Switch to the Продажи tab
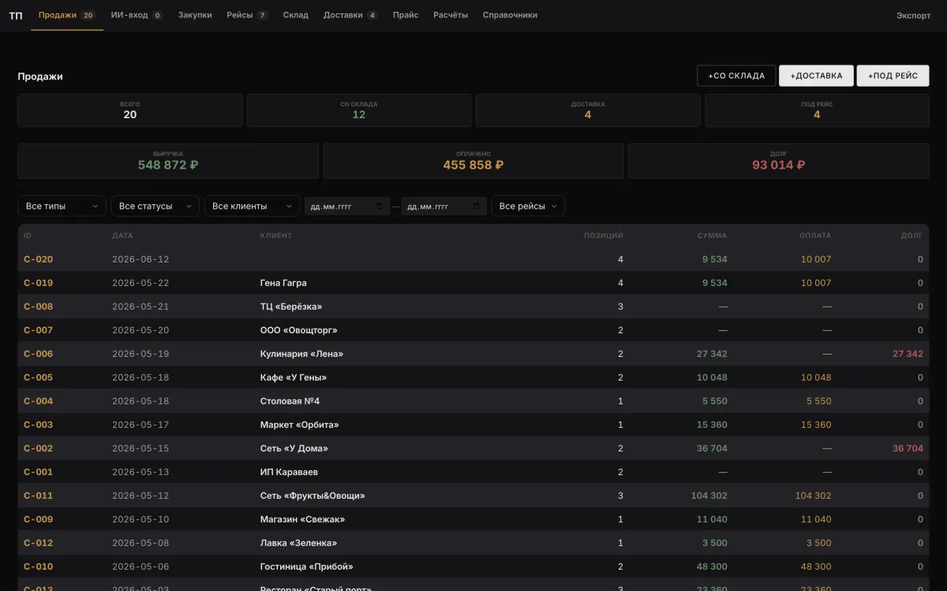The height and width of the screenshot is (591, 947). (67, 15)
